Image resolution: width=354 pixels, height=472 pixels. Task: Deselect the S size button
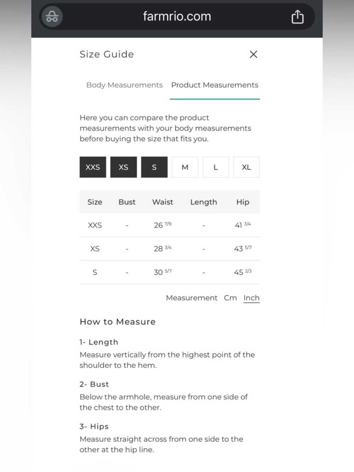click(x=154, y=167)
